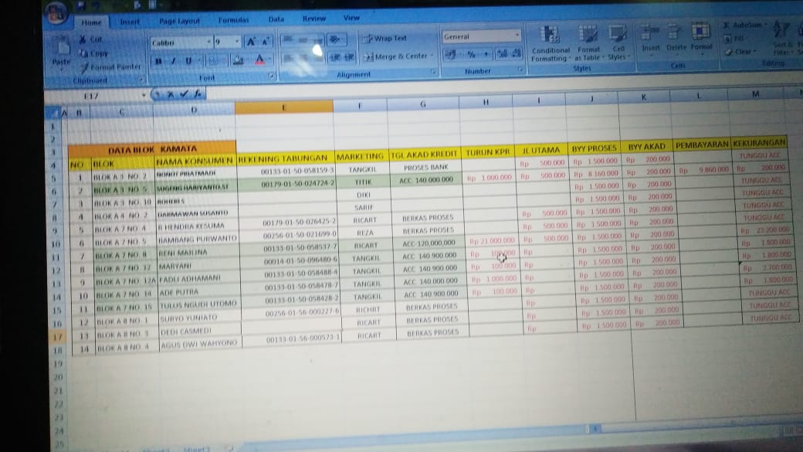This screenshot has width=803, height=452.
Task: Decrease the cell indent
Action: (x=335, y=57)
